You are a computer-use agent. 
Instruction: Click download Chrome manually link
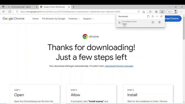tap(119, 66)
